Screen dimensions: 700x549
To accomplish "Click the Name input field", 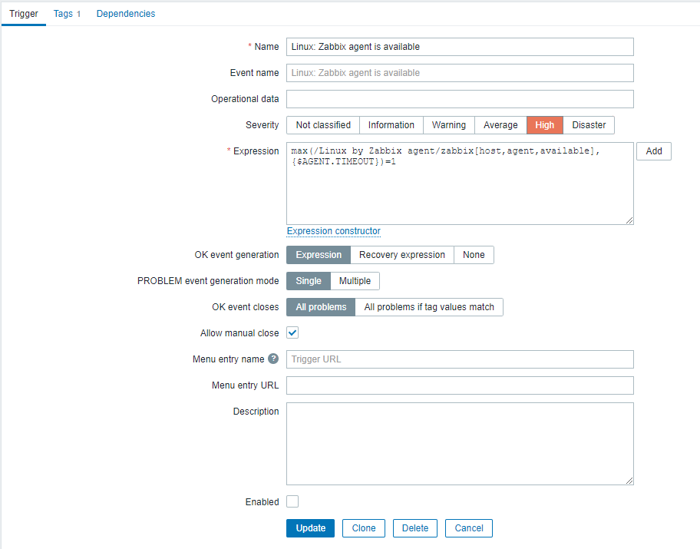I will pos(460,47).
